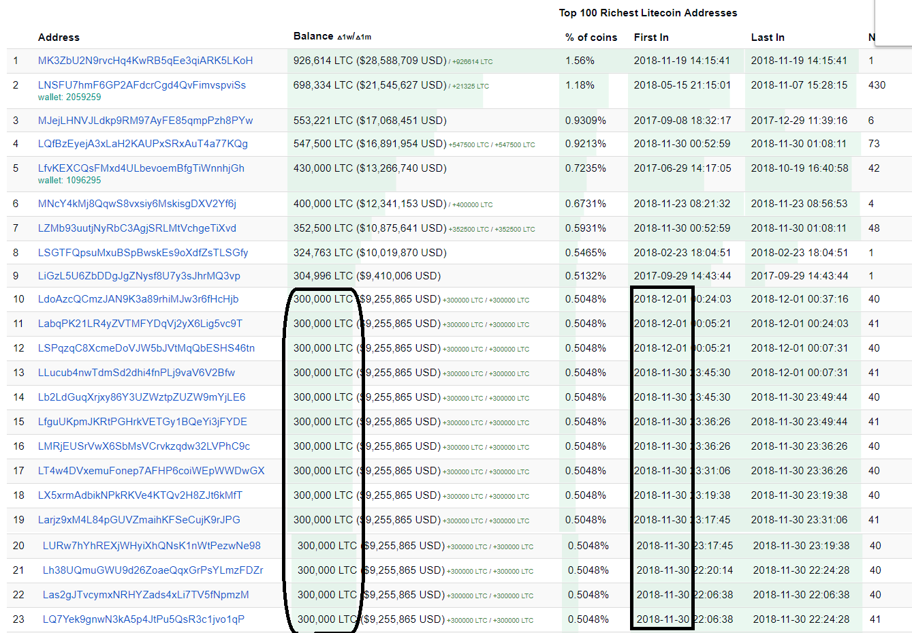Screen dimensions: 912x633
Task: Click the Balance column header
Action: [x=313, y=36]
